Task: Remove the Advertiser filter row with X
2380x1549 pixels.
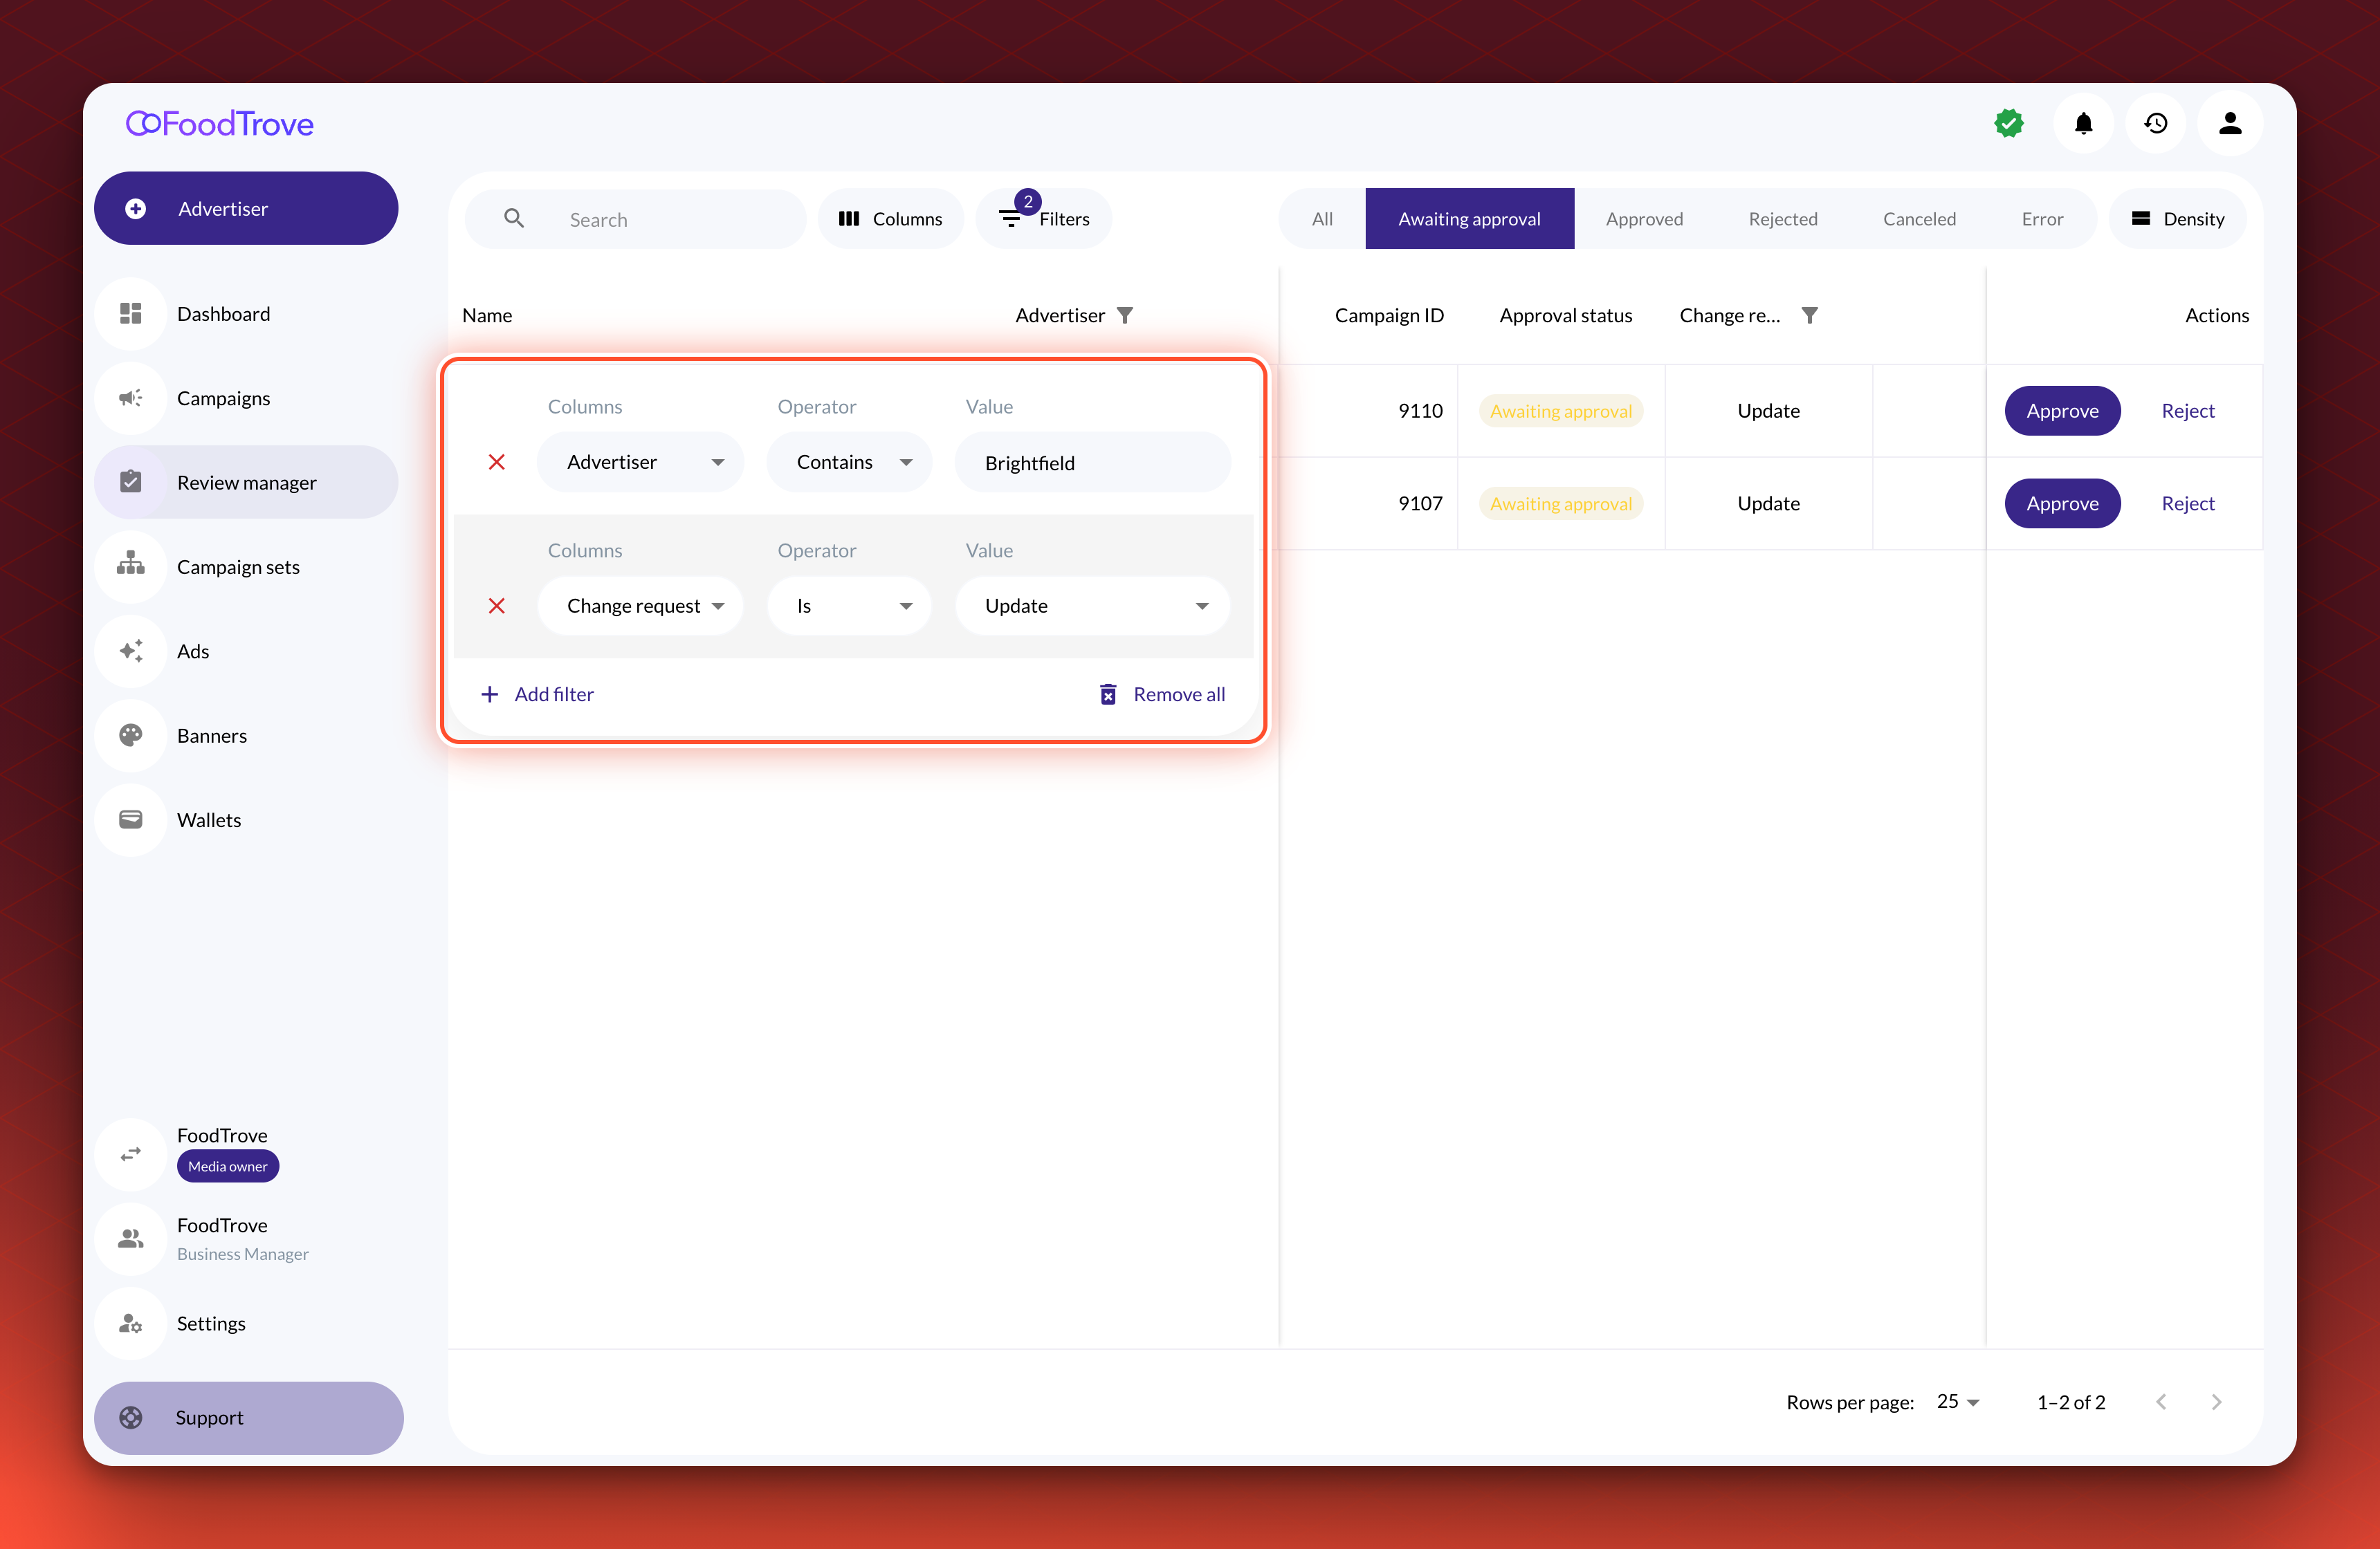Action: (497, 462)
